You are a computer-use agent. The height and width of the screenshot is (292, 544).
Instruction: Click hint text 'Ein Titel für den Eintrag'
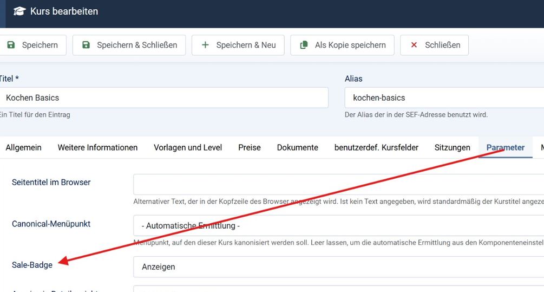point(35,114)
